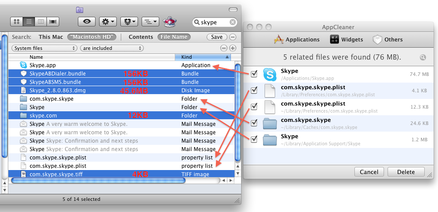This screenshot has width=438, height=212.
Task: Click the vertical scrollbar of results list
Action: (238, 113)
